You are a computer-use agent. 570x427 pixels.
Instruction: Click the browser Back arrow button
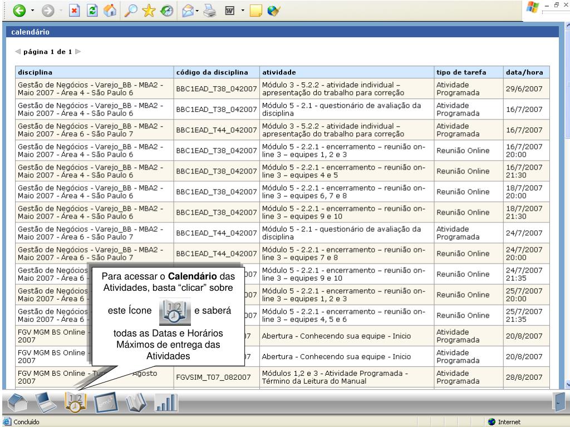pyautogui.click(x=19, y=11)
